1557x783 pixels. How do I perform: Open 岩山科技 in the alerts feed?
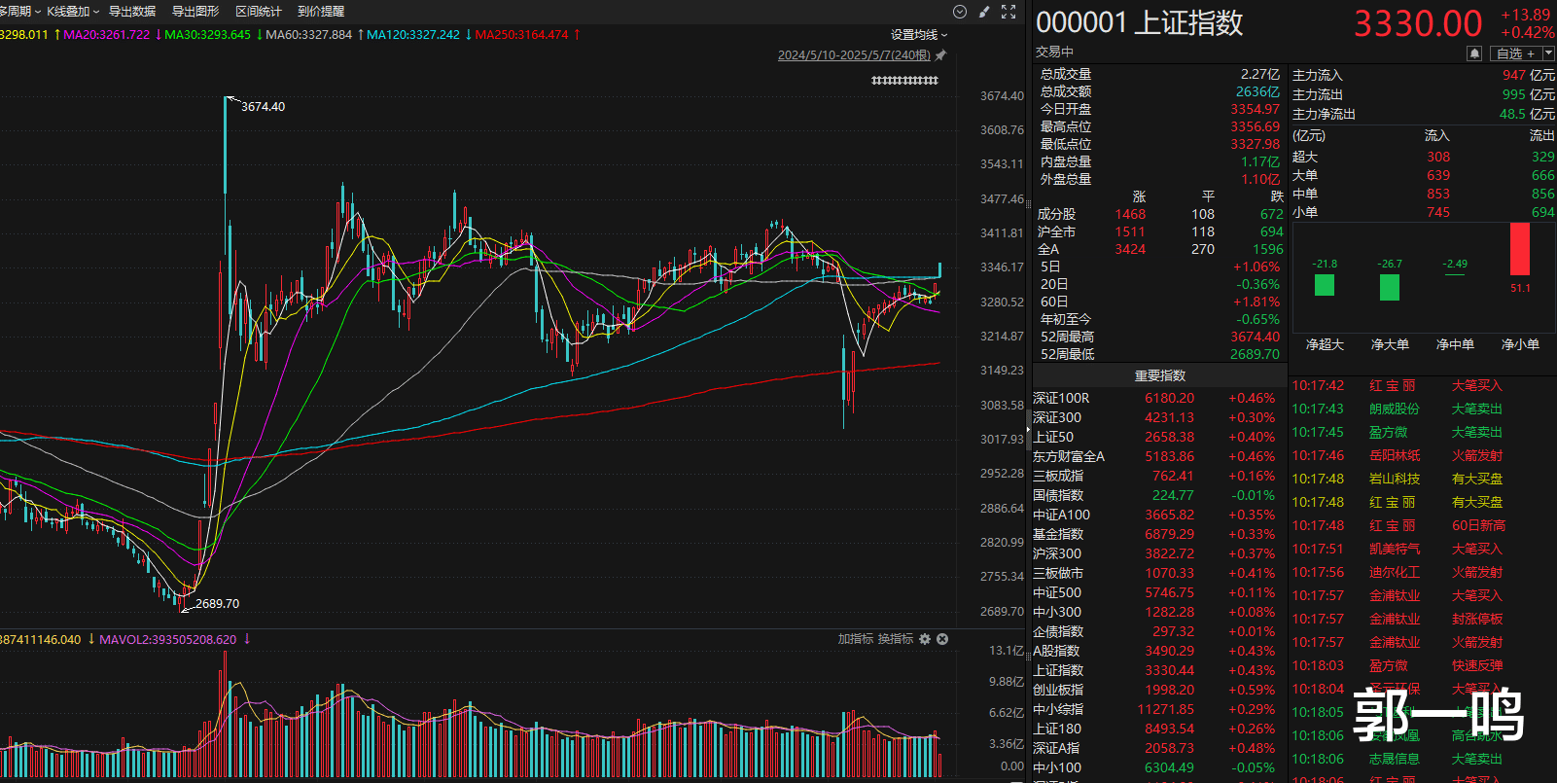(x=1394, y=479)
